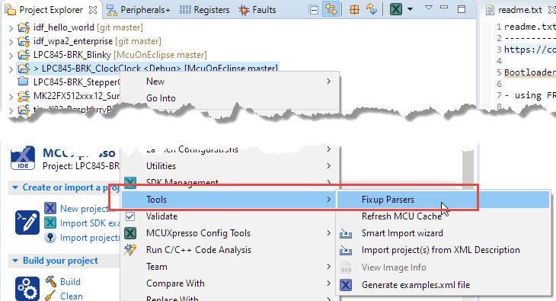Screen dimensions: 556x301
Task: Select idf_wpa2_enterprise project row
Action: [x=97, y=41]
